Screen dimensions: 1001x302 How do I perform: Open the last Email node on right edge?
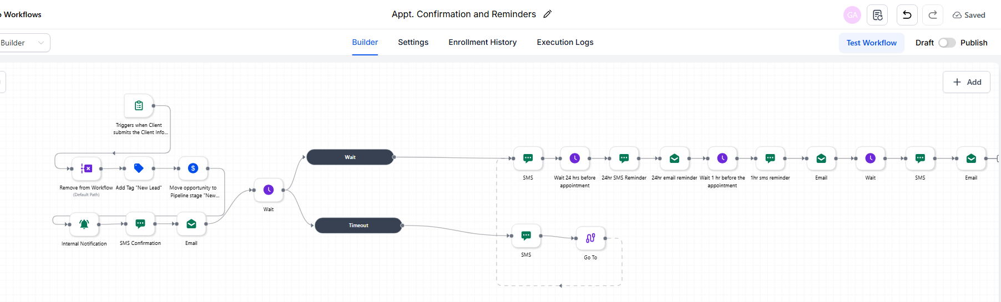point(971,158)
